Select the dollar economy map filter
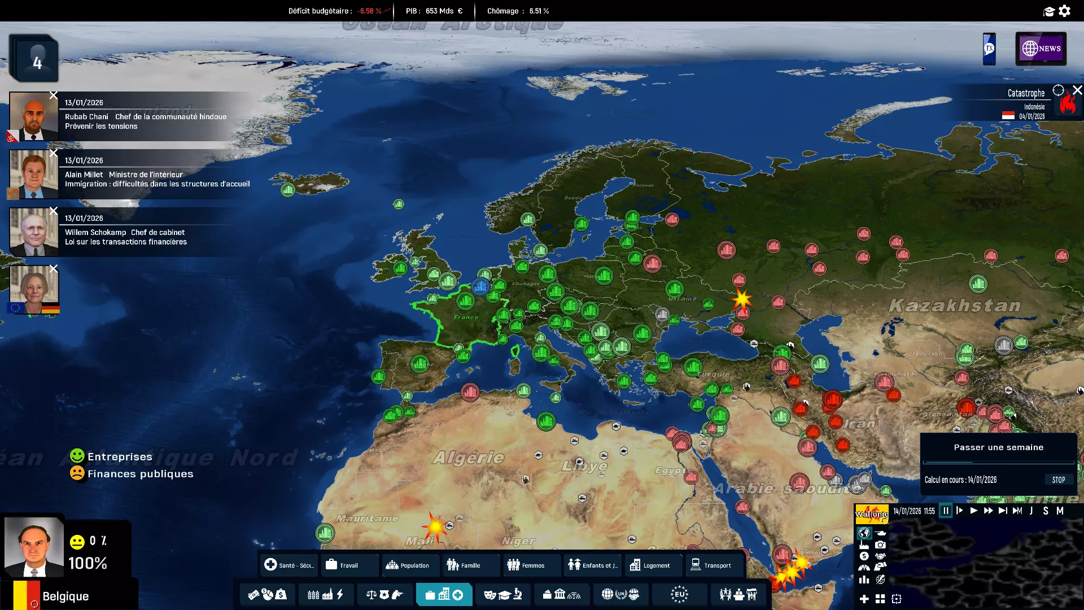Viewport: 1084px width, 610px height. [x=864, y=556]
